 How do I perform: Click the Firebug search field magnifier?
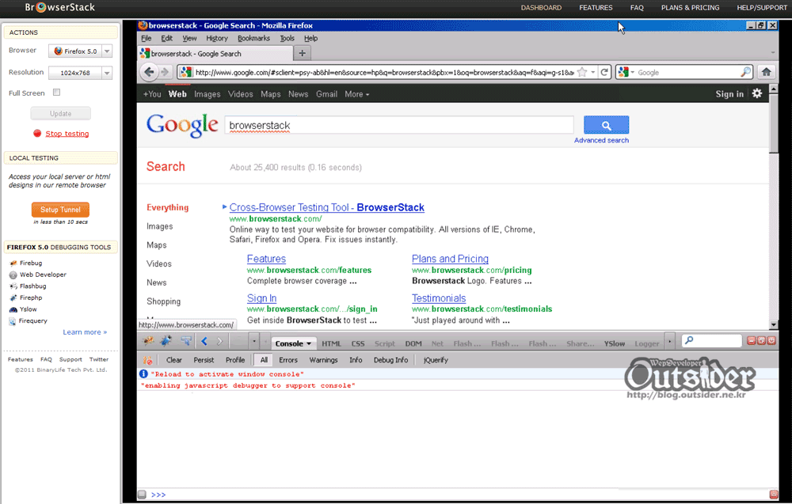tap(688, 340)
